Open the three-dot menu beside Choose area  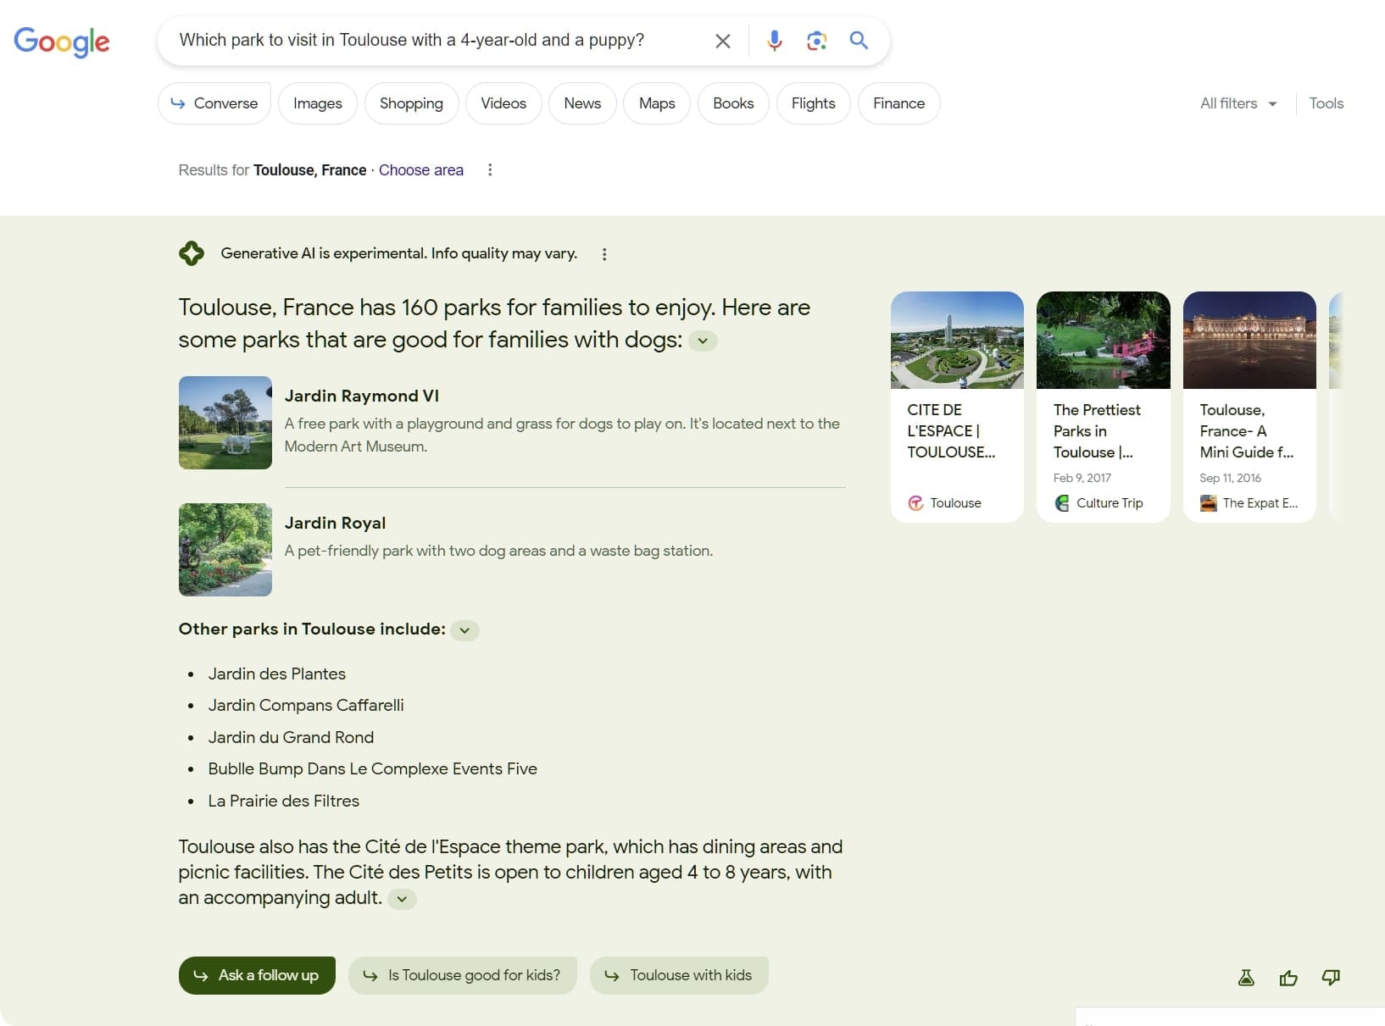point(490,170)
